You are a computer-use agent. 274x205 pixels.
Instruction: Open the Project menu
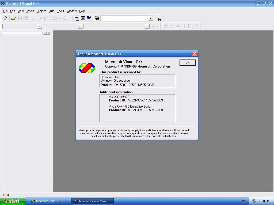41,11
